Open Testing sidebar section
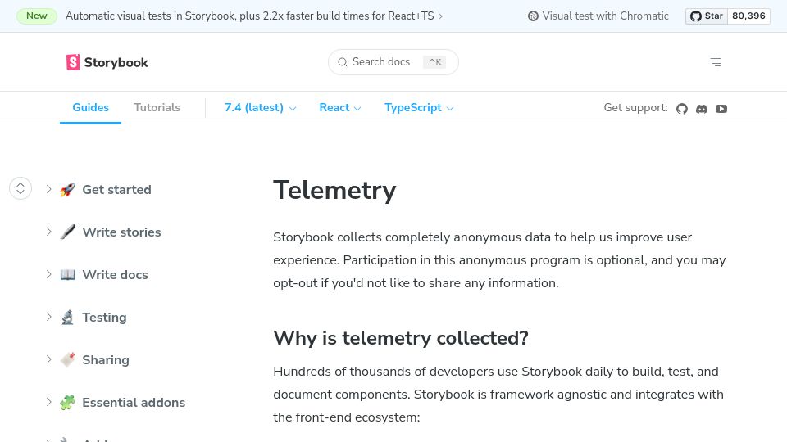 click(104, 318)
